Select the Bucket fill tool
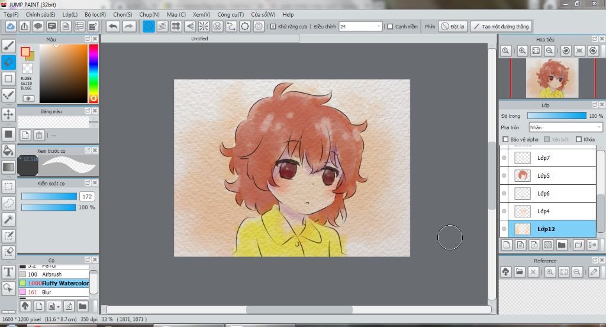This screenshot has width=606, height=327. [x=8, y=150]
